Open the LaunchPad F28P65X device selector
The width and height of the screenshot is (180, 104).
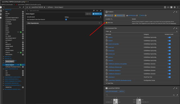(x=38, y=7)
